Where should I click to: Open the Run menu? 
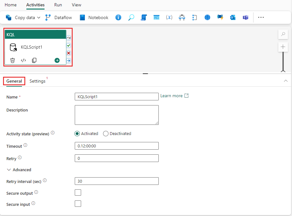tap(58, 5)
